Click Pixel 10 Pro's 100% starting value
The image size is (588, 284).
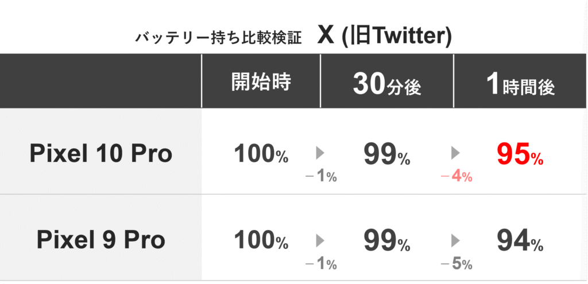pos(261,154)
